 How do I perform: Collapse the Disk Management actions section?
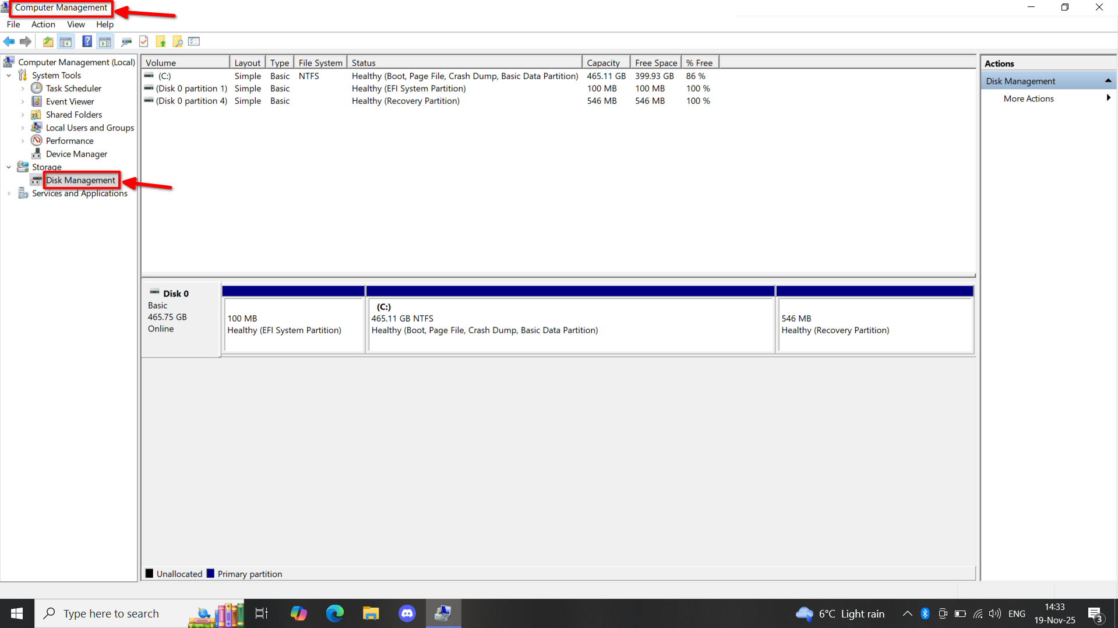1108,81
